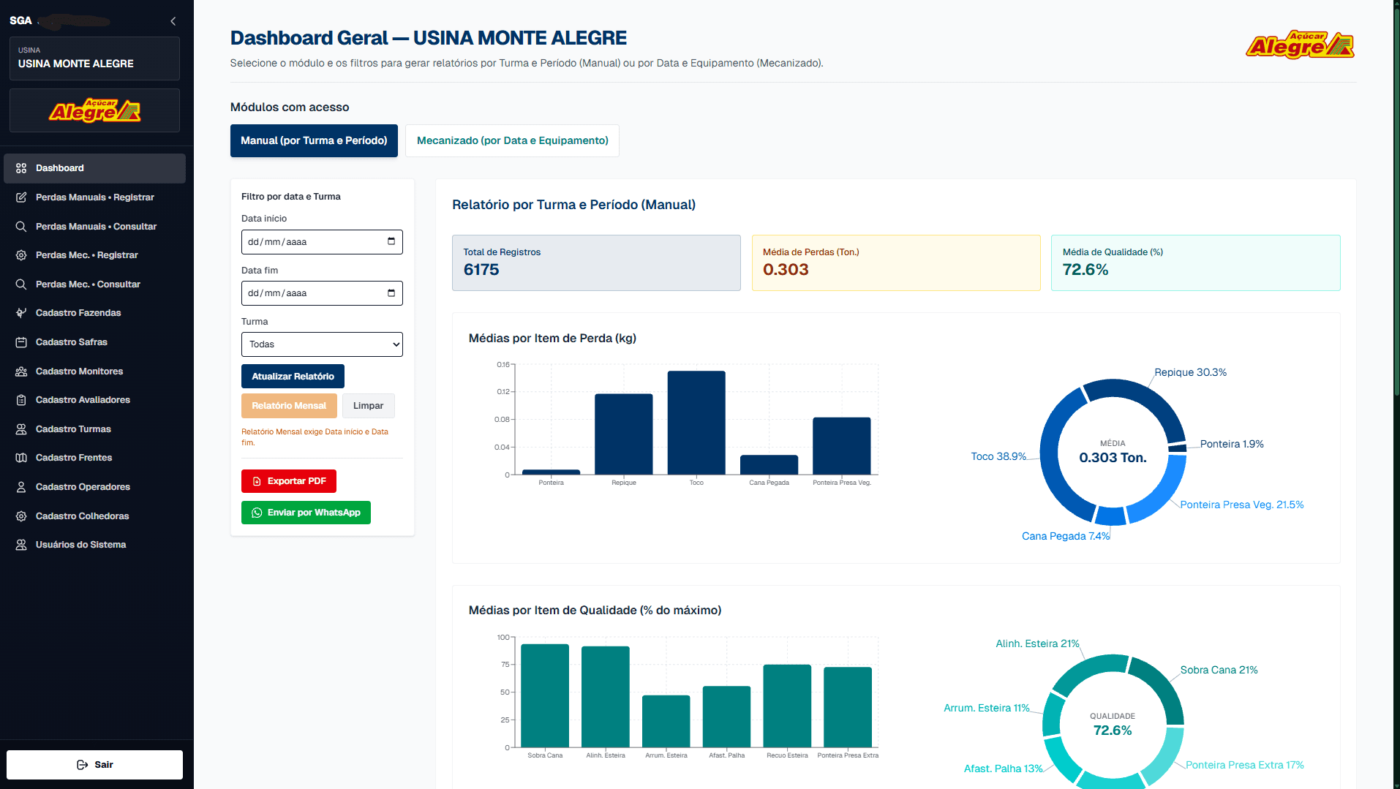Click the Cadastro Monitores people icon
Image resolution: width=1400 pixels, height=789 pixels.
click(21, 371)
